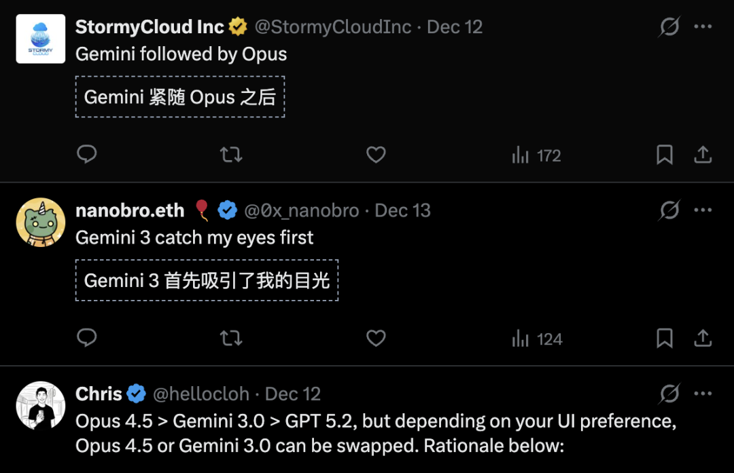The width and height of the screenshot is (734, 473).
Task: Open StormyCloud Inc profile name link
Action: pos(150,27)
